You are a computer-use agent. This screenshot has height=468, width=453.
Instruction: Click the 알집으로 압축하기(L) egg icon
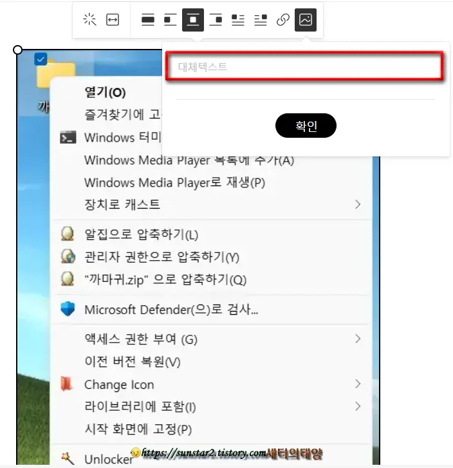point(68,234)
